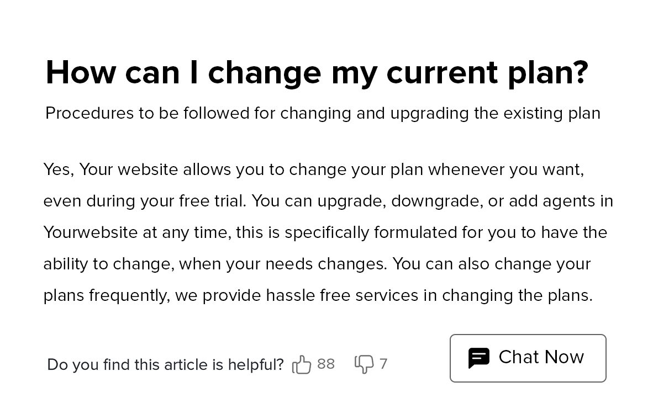Click the subtitle 'Procedures to be followed' line
The image size is (653, 419).
point(323,113)
